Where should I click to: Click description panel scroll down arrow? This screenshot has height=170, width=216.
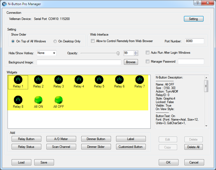206,126
